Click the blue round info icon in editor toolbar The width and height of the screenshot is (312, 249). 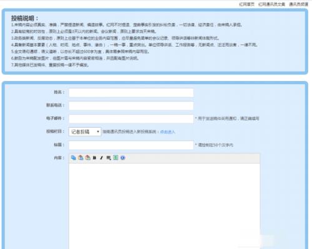pyautogui.click(x=123, y=157)
